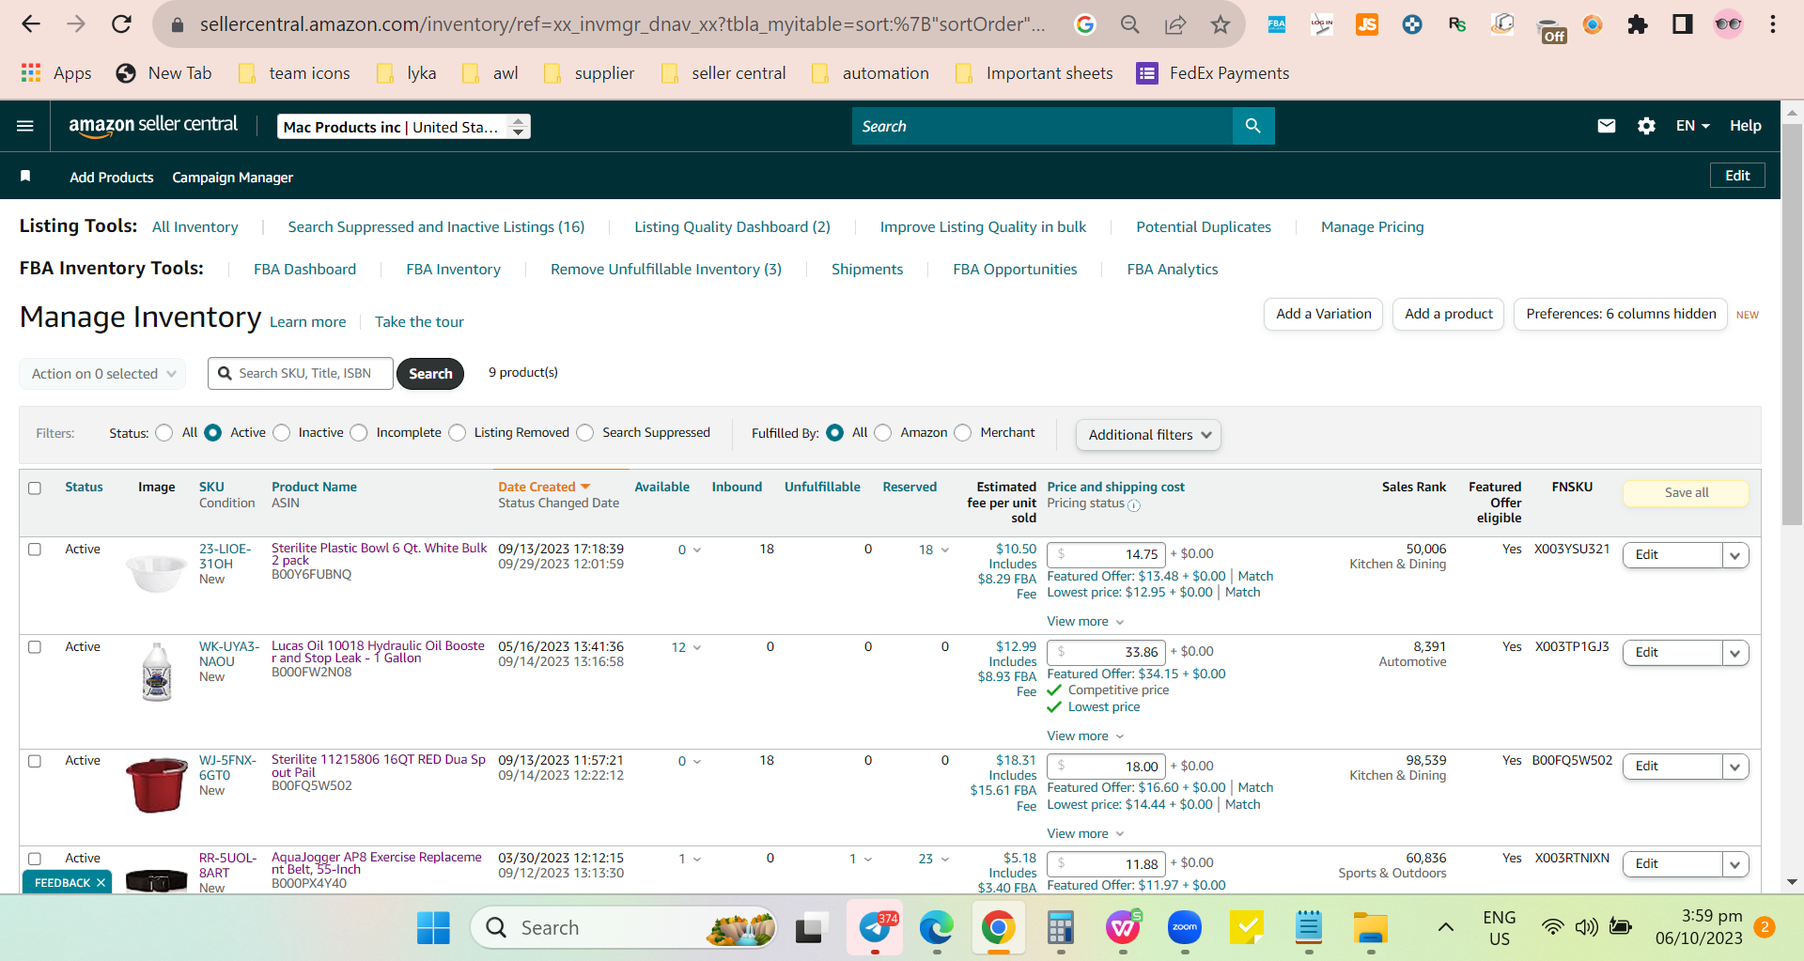
Task: Open the Take the tour link
Action: (x=419, y=322)
